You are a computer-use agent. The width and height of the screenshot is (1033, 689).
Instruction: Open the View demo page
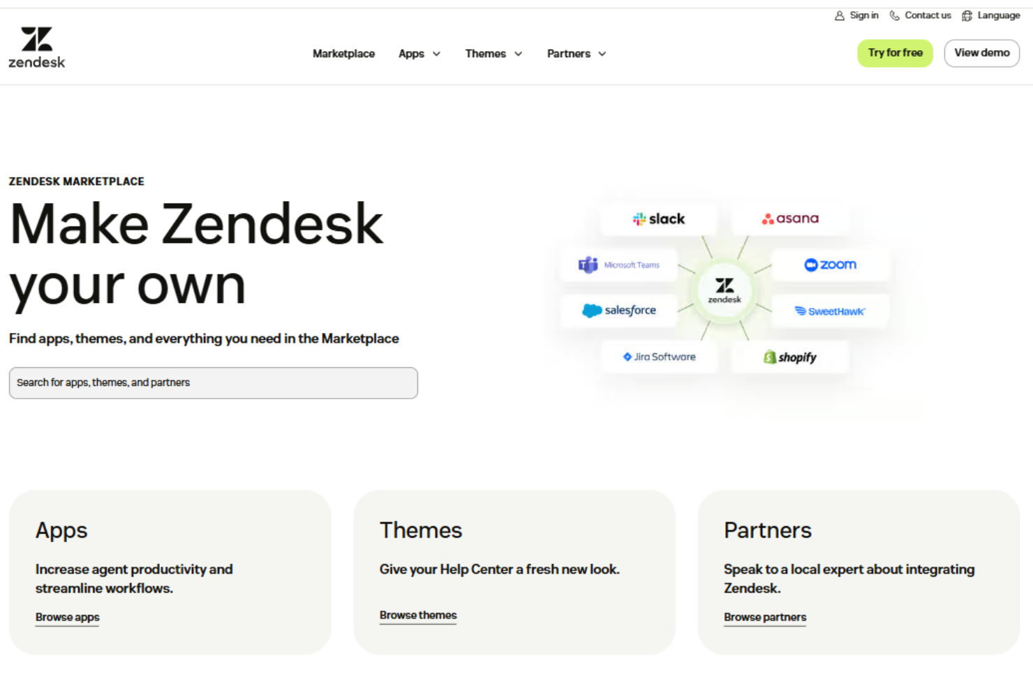(x=981, y=52)
